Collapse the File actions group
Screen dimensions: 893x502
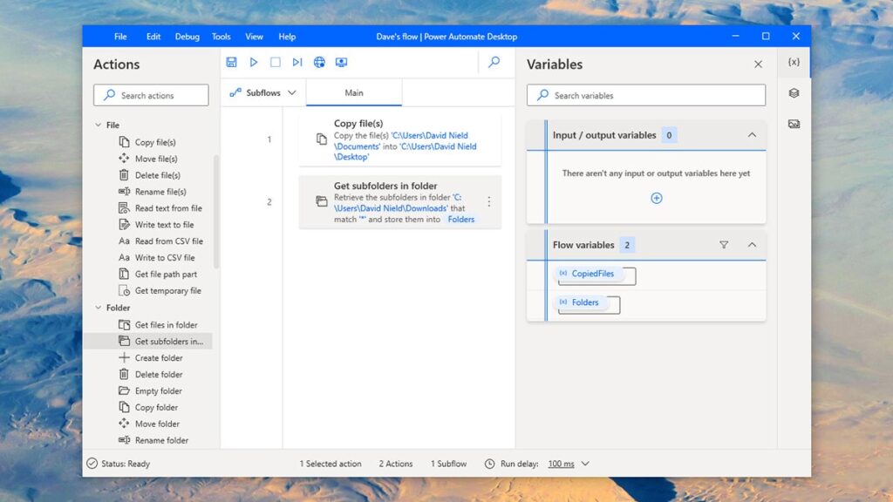99,125
